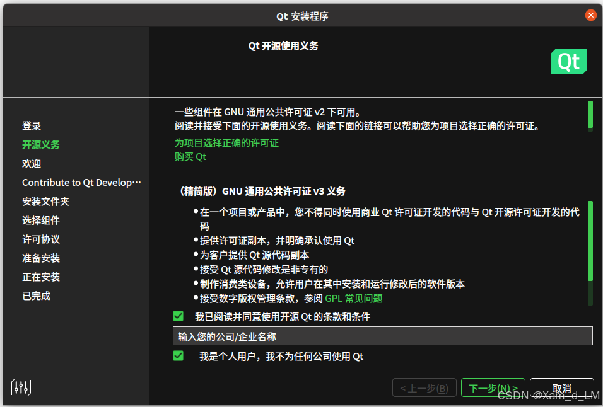Toggle the individual user, no company checkbox
The image size is (603, 407).
coord(178,356)
